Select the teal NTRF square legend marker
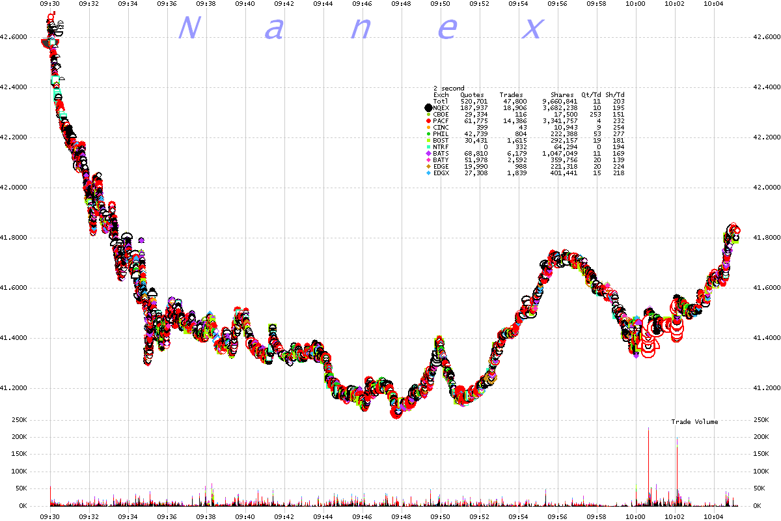 coord(428,147)
